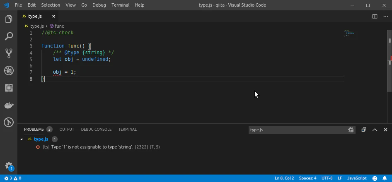Click the undefined keyword on line 5
The width and height of the screenshot is (392, 182).
pyautogui.click(x=95, y=59)
